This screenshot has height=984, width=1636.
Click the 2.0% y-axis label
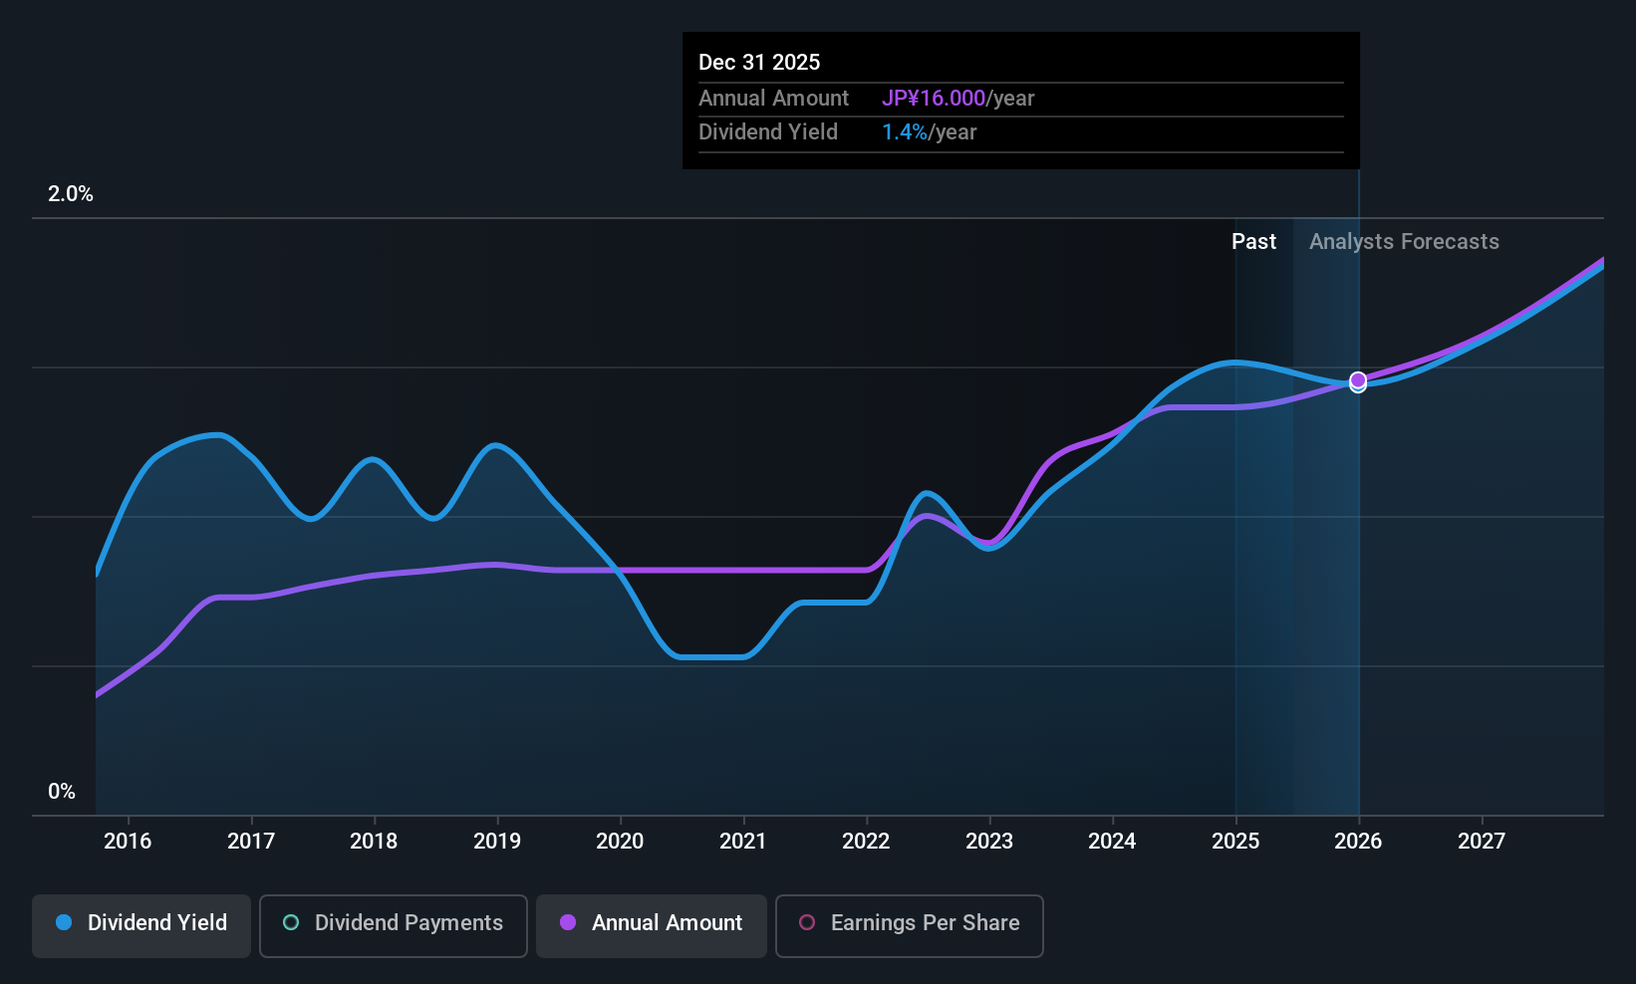(71, 193)
